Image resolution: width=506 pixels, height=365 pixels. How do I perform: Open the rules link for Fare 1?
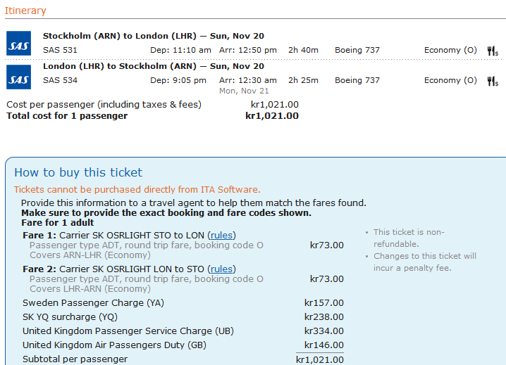222,235
